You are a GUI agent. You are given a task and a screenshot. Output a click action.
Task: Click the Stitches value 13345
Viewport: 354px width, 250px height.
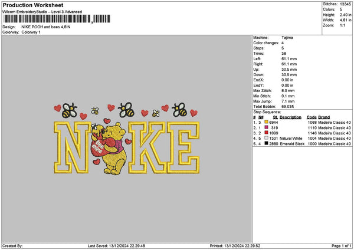(x=345, y=4)
